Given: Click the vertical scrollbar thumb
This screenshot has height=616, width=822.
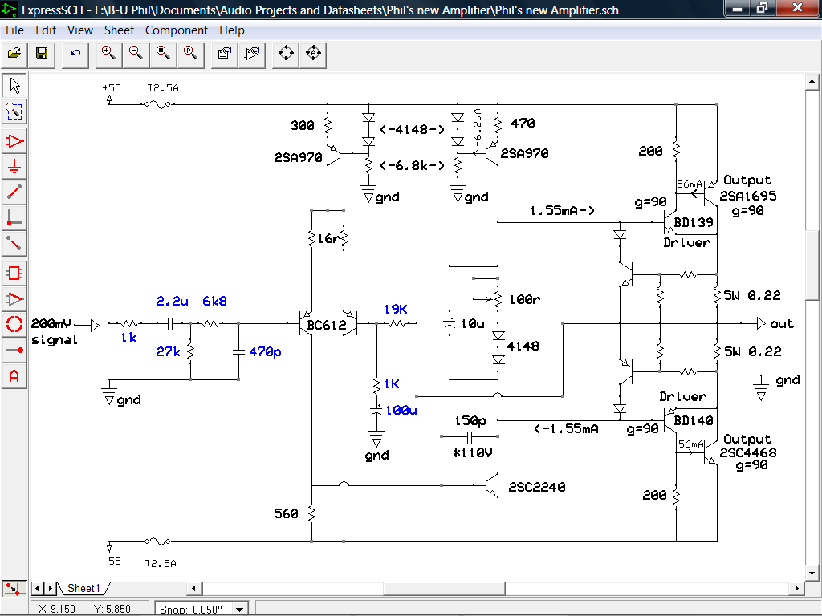Looking at the screenshot, I should [812, 265].
